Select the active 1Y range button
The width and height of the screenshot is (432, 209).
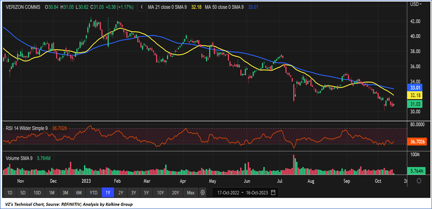[x=108, y=192]
